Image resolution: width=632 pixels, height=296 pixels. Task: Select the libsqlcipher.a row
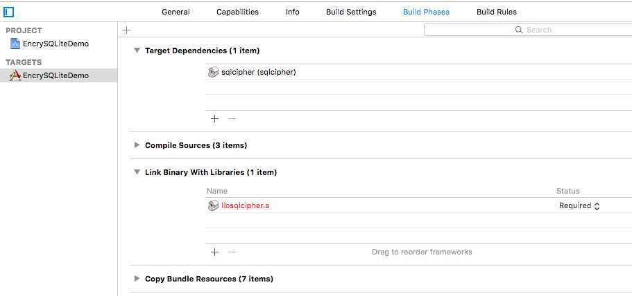418,205
